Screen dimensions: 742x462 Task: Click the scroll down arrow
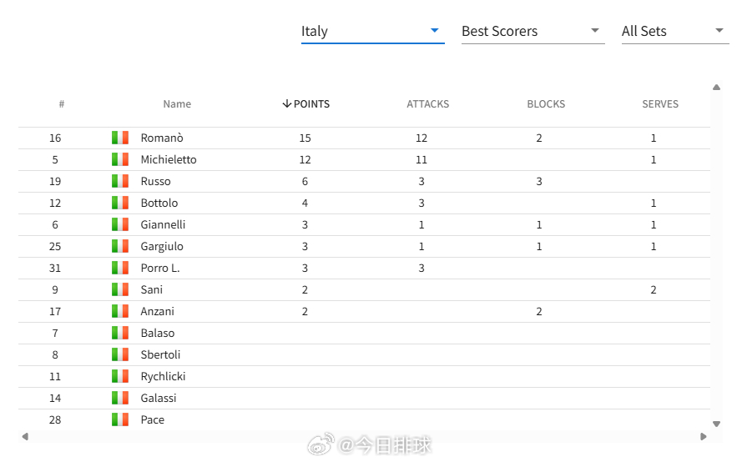pos(716,424)
